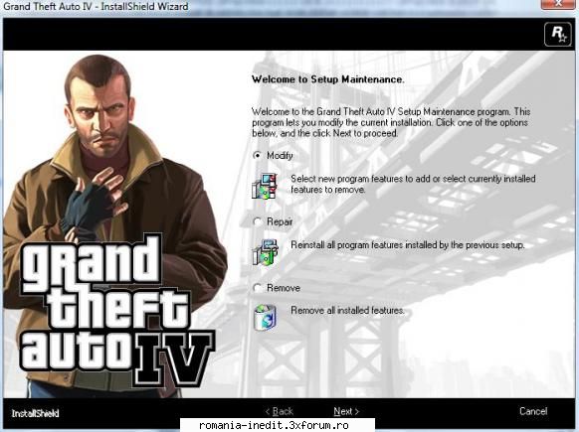Image resolution: width=579 pixels, height=432 pixels.
Task: Click the Repair reinstall icon
Action: click(266, 252)
